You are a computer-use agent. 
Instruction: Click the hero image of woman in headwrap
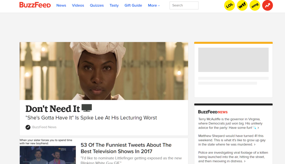pos(104,71)
